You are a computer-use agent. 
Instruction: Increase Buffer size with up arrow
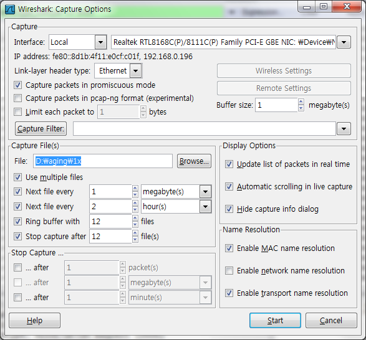click(x=301, y=102)
